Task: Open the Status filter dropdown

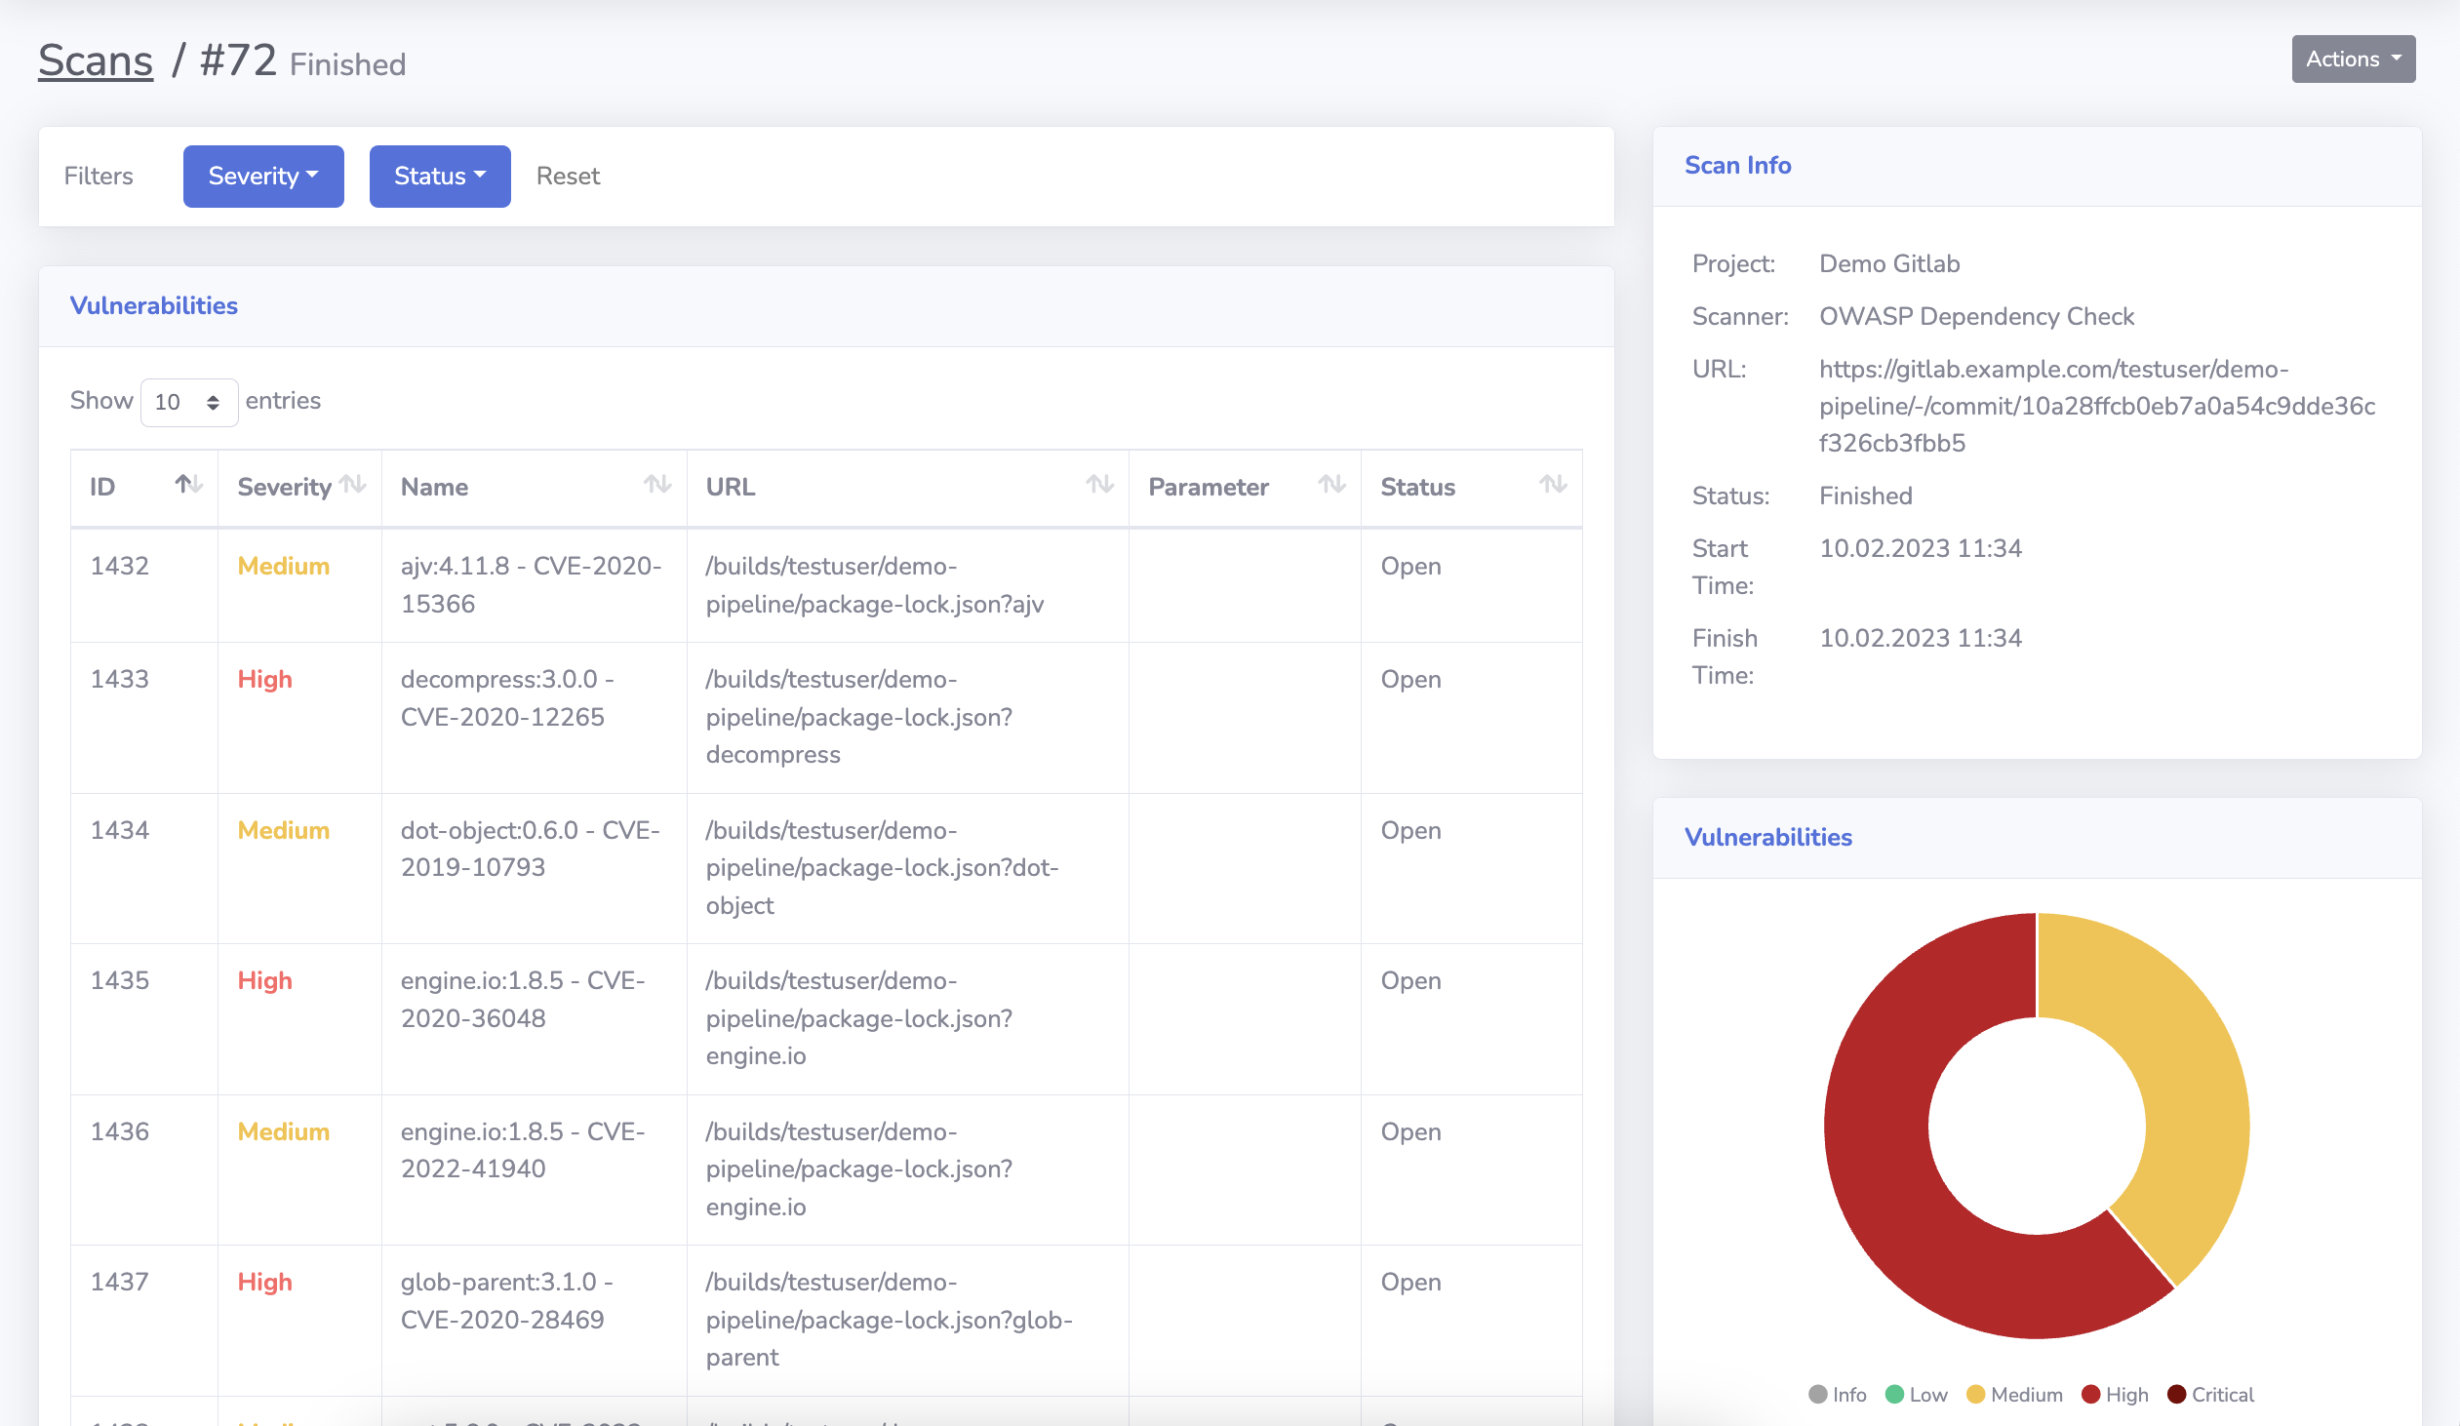Action: pyautogui.click(x=439, y=176)
